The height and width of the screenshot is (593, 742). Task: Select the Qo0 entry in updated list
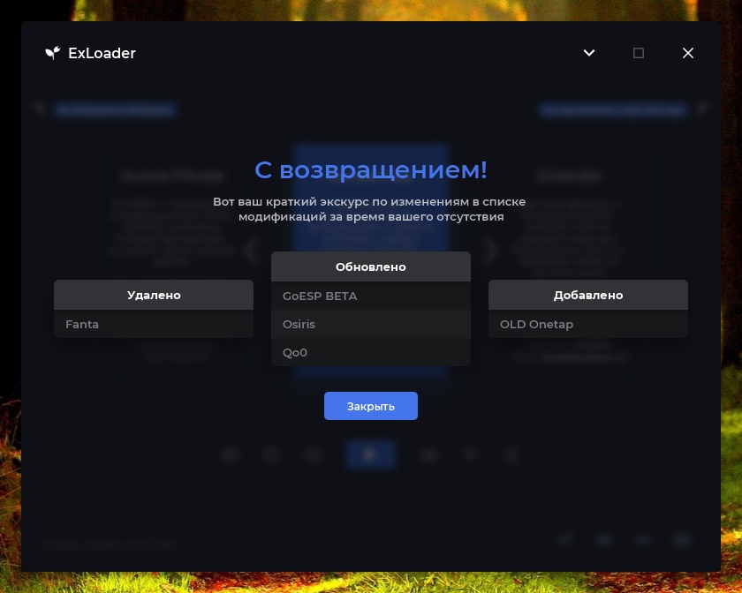[370, 352]
